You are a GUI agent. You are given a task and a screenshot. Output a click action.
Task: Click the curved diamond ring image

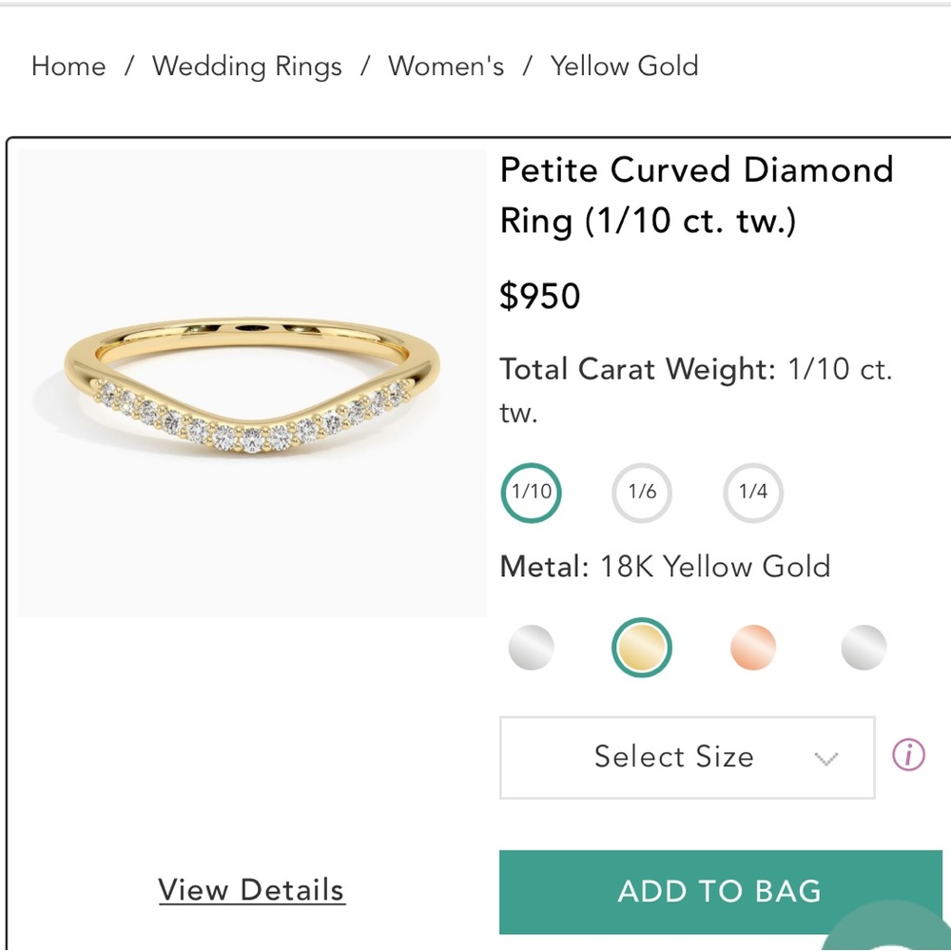252,380
